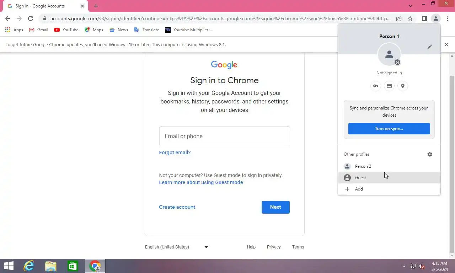Open saved passwords key icon

pos(376,86)
